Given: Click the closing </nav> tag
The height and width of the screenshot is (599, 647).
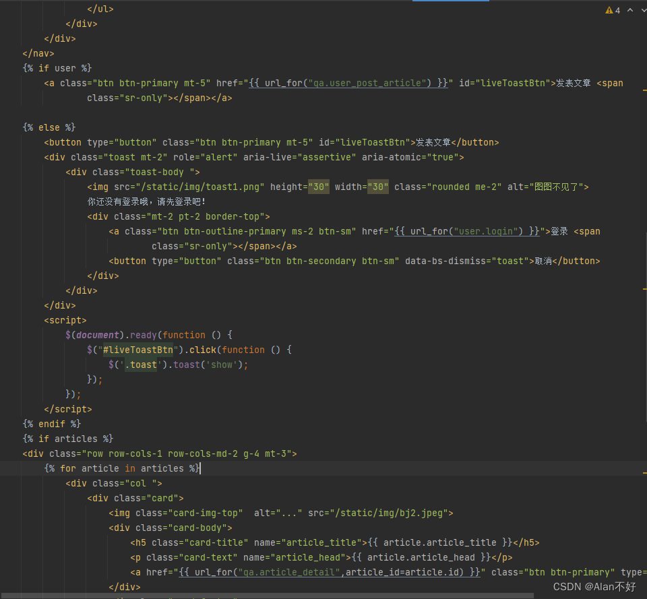Looking at the screenshot, I should tap(38, 53).
